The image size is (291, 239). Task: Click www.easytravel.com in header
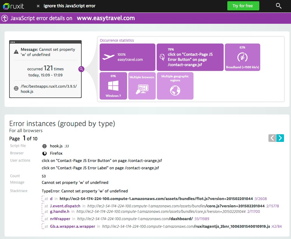106,18
